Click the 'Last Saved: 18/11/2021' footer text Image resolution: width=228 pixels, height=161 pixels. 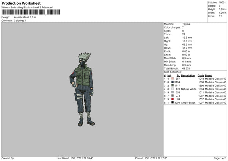click(x=75, y=158)
